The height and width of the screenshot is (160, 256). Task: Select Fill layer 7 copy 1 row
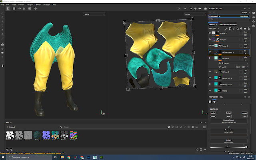(x=229, y=52)
